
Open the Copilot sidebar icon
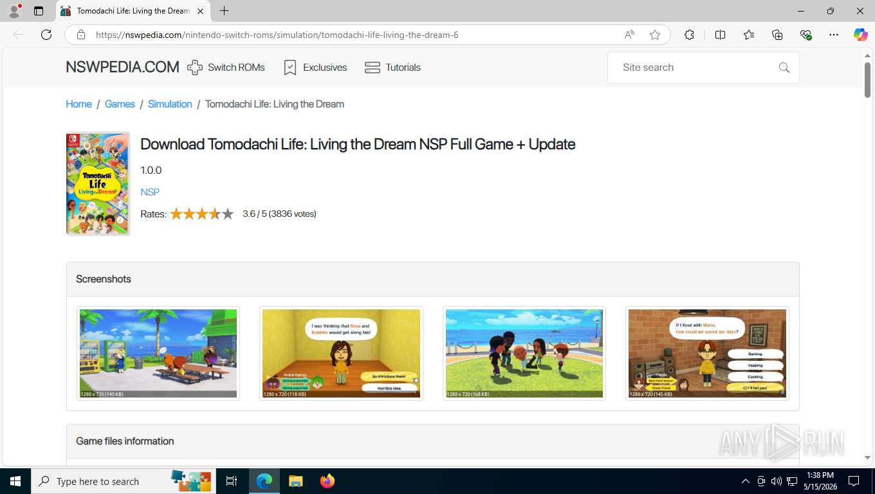(x=860, y=35)
